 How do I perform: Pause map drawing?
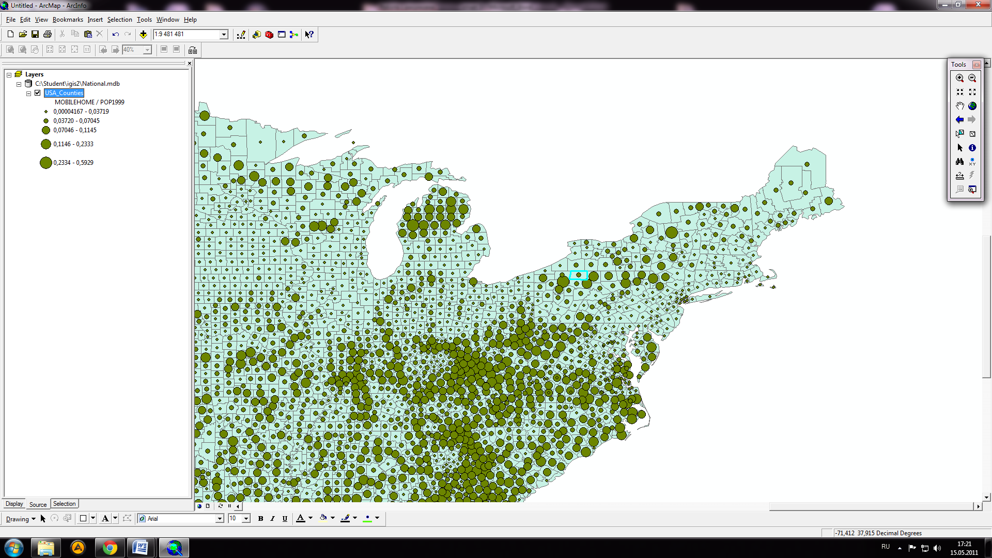tap(229, 506)
